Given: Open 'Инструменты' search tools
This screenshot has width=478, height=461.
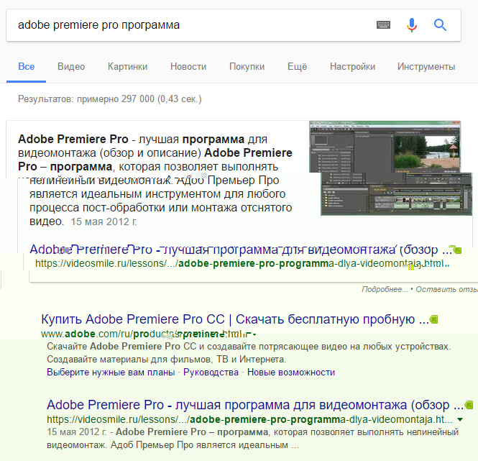Looking at the screenshot, I should click(x=426, y=66).
